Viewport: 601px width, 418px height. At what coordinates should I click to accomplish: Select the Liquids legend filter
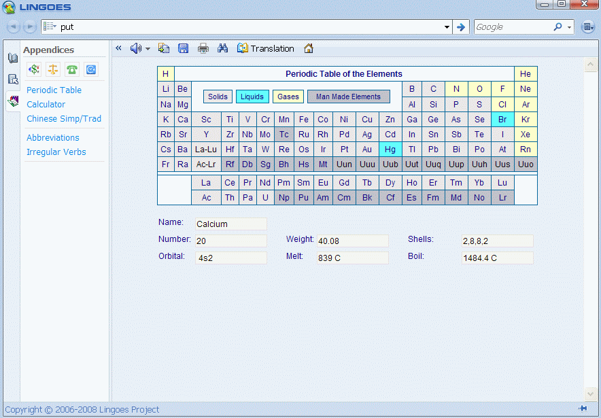(252, 97)
